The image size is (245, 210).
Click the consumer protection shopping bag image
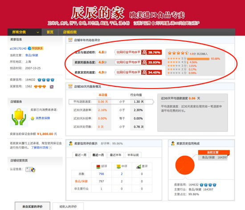coord(19,117)
